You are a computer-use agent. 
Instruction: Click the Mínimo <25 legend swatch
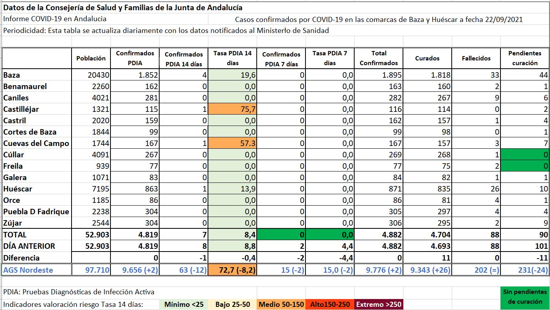coord(184,305)
